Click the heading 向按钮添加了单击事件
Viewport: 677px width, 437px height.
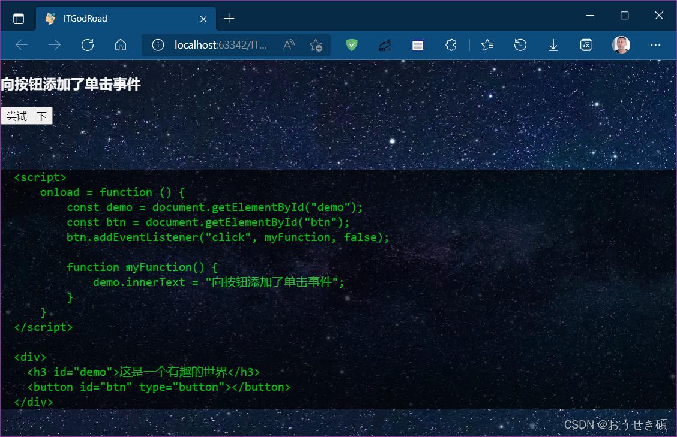(71, 84)
